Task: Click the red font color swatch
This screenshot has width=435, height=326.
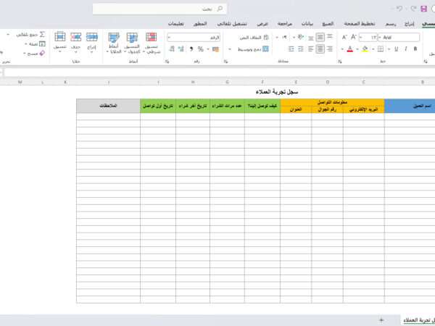Action: point(350,49)
